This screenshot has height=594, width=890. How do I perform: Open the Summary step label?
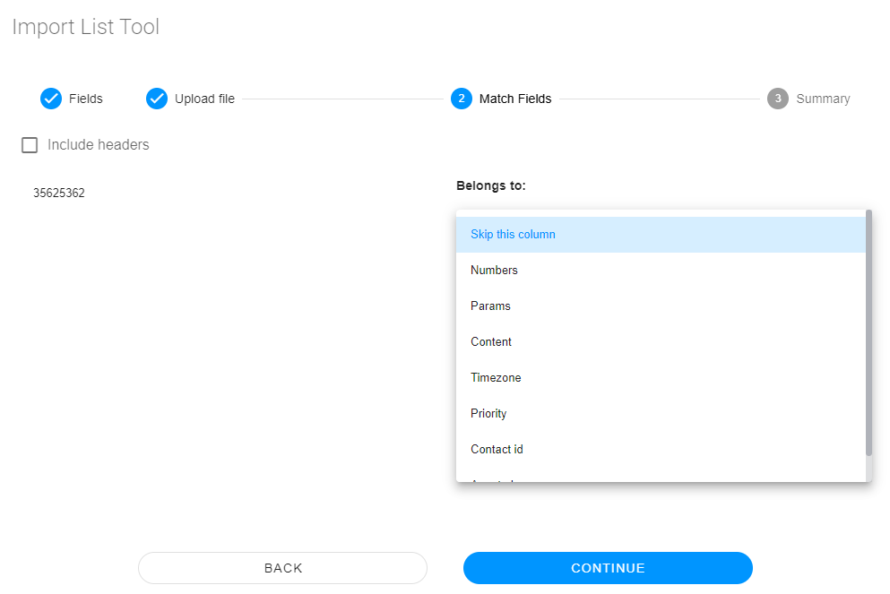tap(823, 99)
